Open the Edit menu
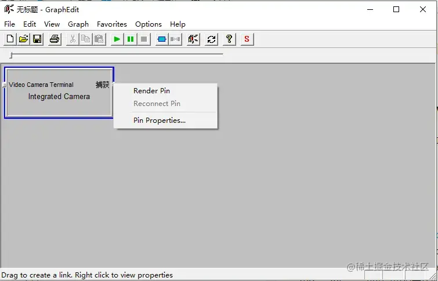The height and width of the screenshot is (281, 438). [x=30, y=24]
